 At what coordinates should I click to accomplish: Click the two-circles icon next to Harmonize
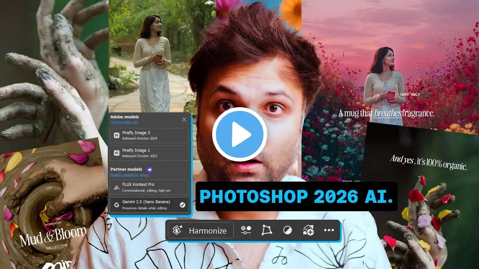[246, 231]
